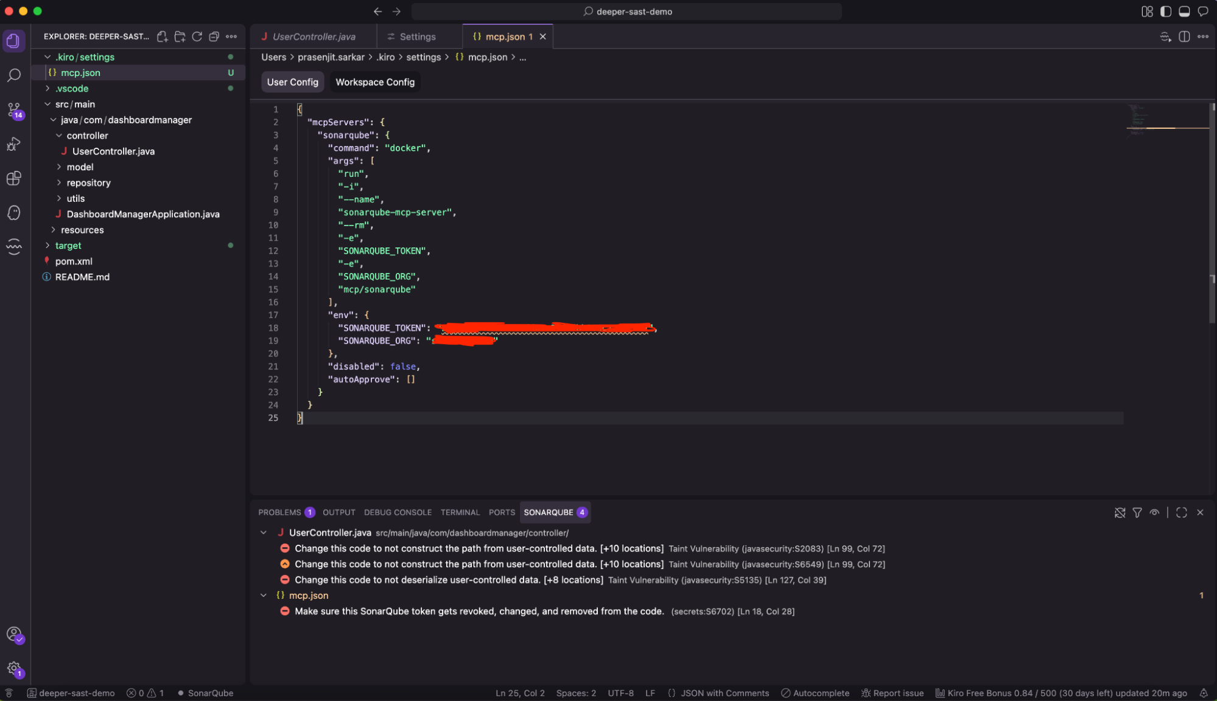Click the New File icon in Explorer
Screen dimensions: 1217x701
162,36
